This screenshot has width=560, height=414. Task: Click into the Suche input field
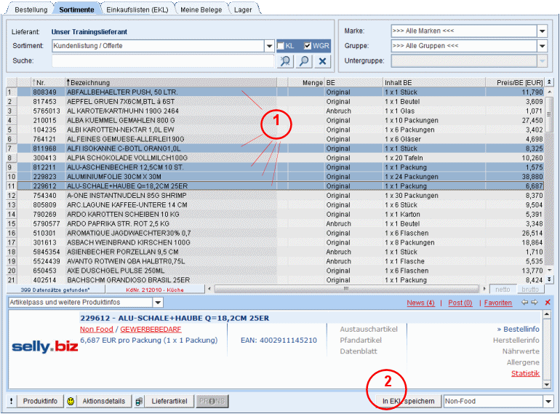click(x=164, y=61)
